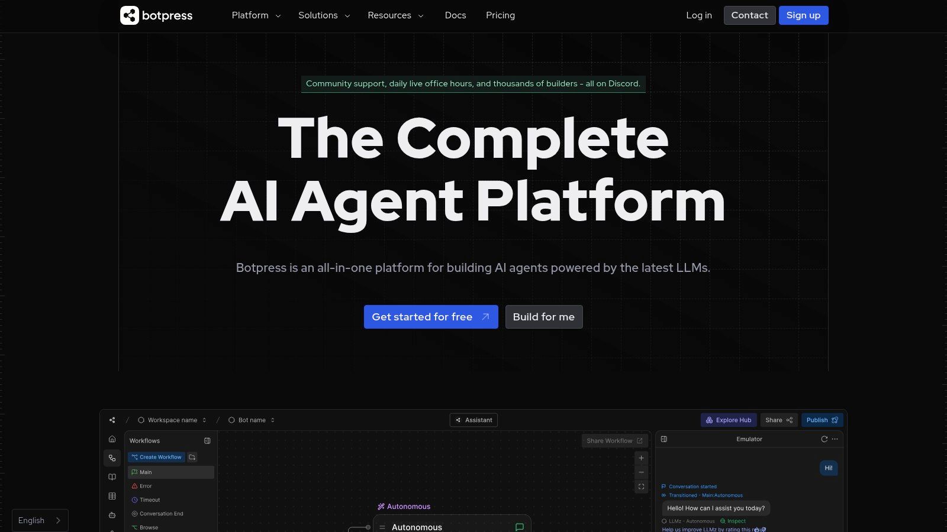This screenshot has width=947, height=532.
Task: Click the Explore Hub button
Action: point(729,420)
